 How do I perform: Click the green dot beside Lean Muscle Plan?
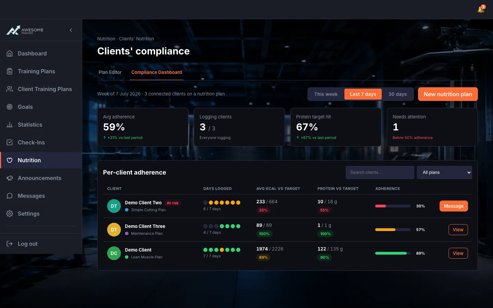127,257
